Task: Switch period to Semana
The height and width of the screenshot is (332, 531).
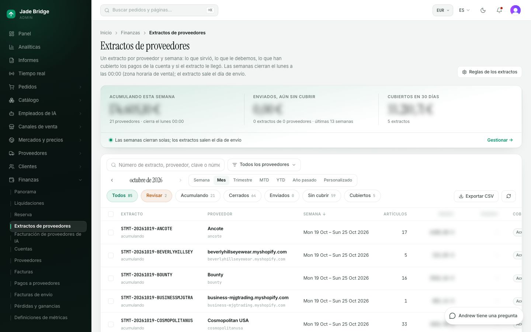Action: [x=201, y=180]
